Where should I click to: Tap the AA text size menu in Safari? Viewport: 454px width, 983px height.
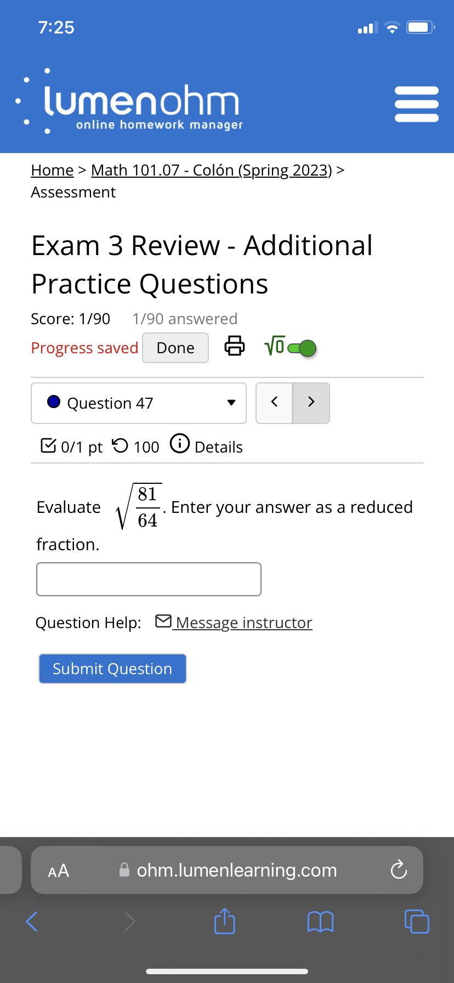click(58, 870)
